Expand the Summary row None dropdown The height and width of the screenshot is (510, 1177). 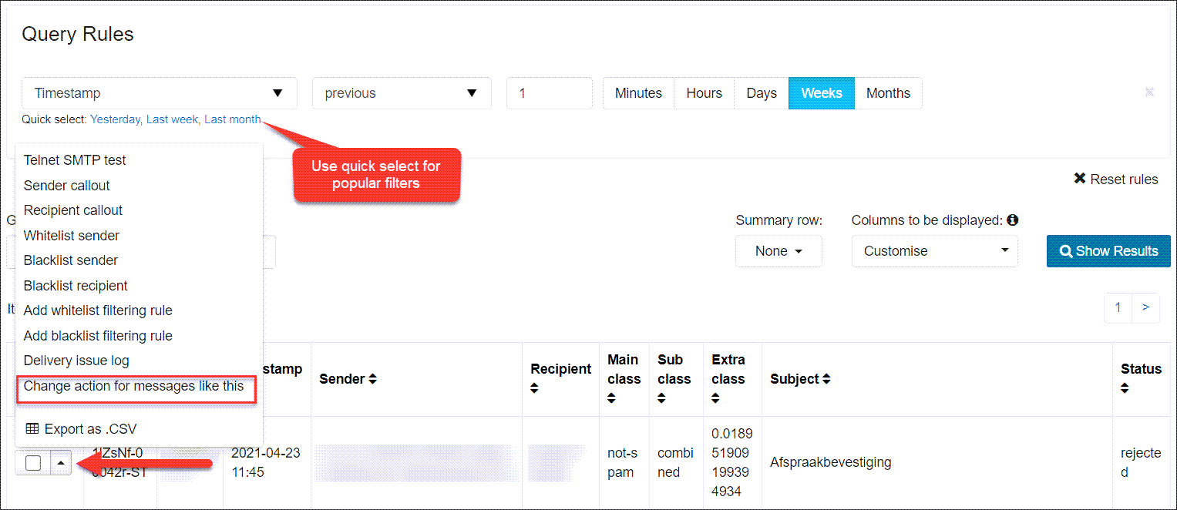coord(779,251)
